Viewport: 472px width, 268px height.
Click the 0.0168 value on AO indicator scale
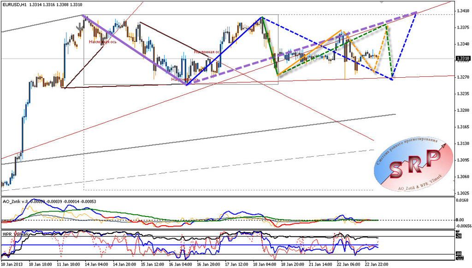(x=462, y=200)
